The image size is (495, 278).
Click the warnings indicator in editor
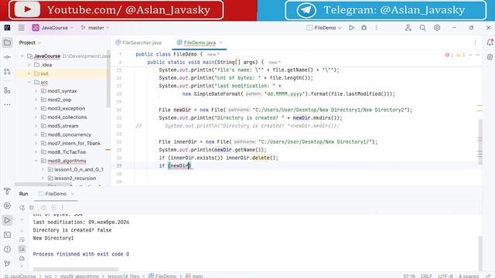tap(461, 55)
